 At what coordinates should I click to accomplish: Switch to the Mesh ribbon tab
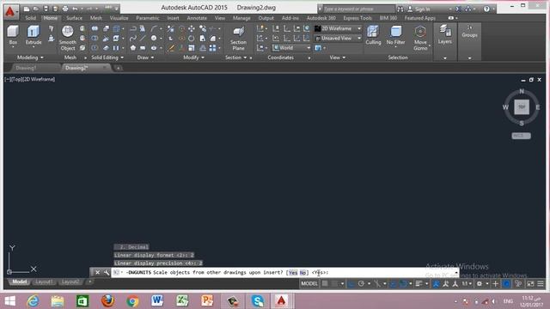tap(95, 18)
